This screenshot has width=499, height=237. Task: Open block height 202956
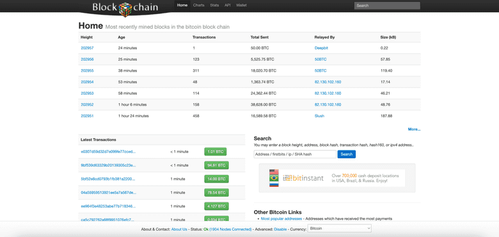pos(87,59)
